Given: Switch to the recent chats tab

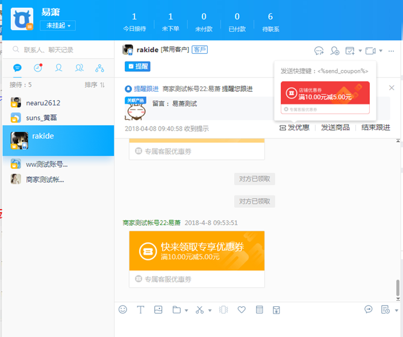Looking at the screenshot, I should (x=38, y=68).
